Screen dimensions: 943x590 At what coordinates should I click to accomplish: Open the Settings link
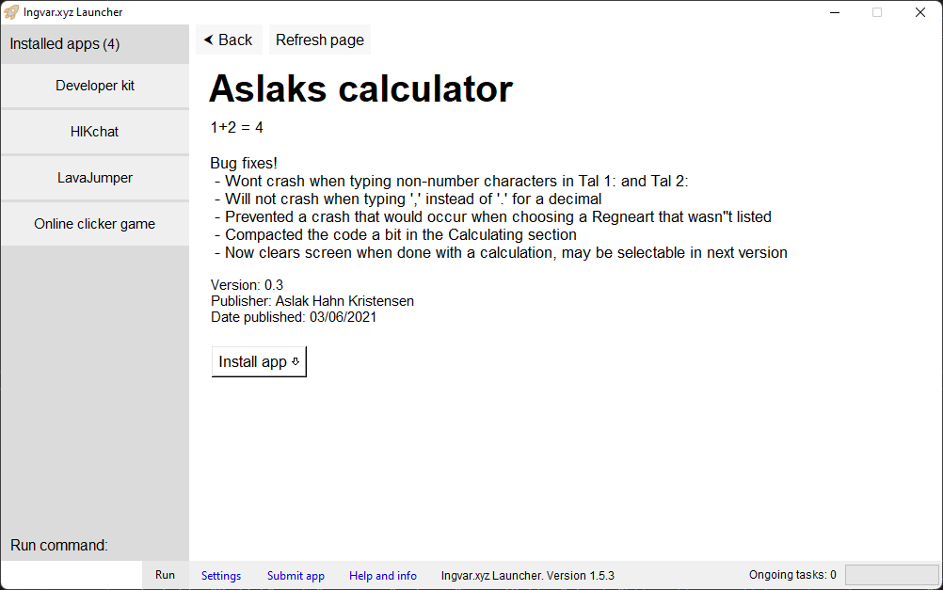[x=221, y=576]
